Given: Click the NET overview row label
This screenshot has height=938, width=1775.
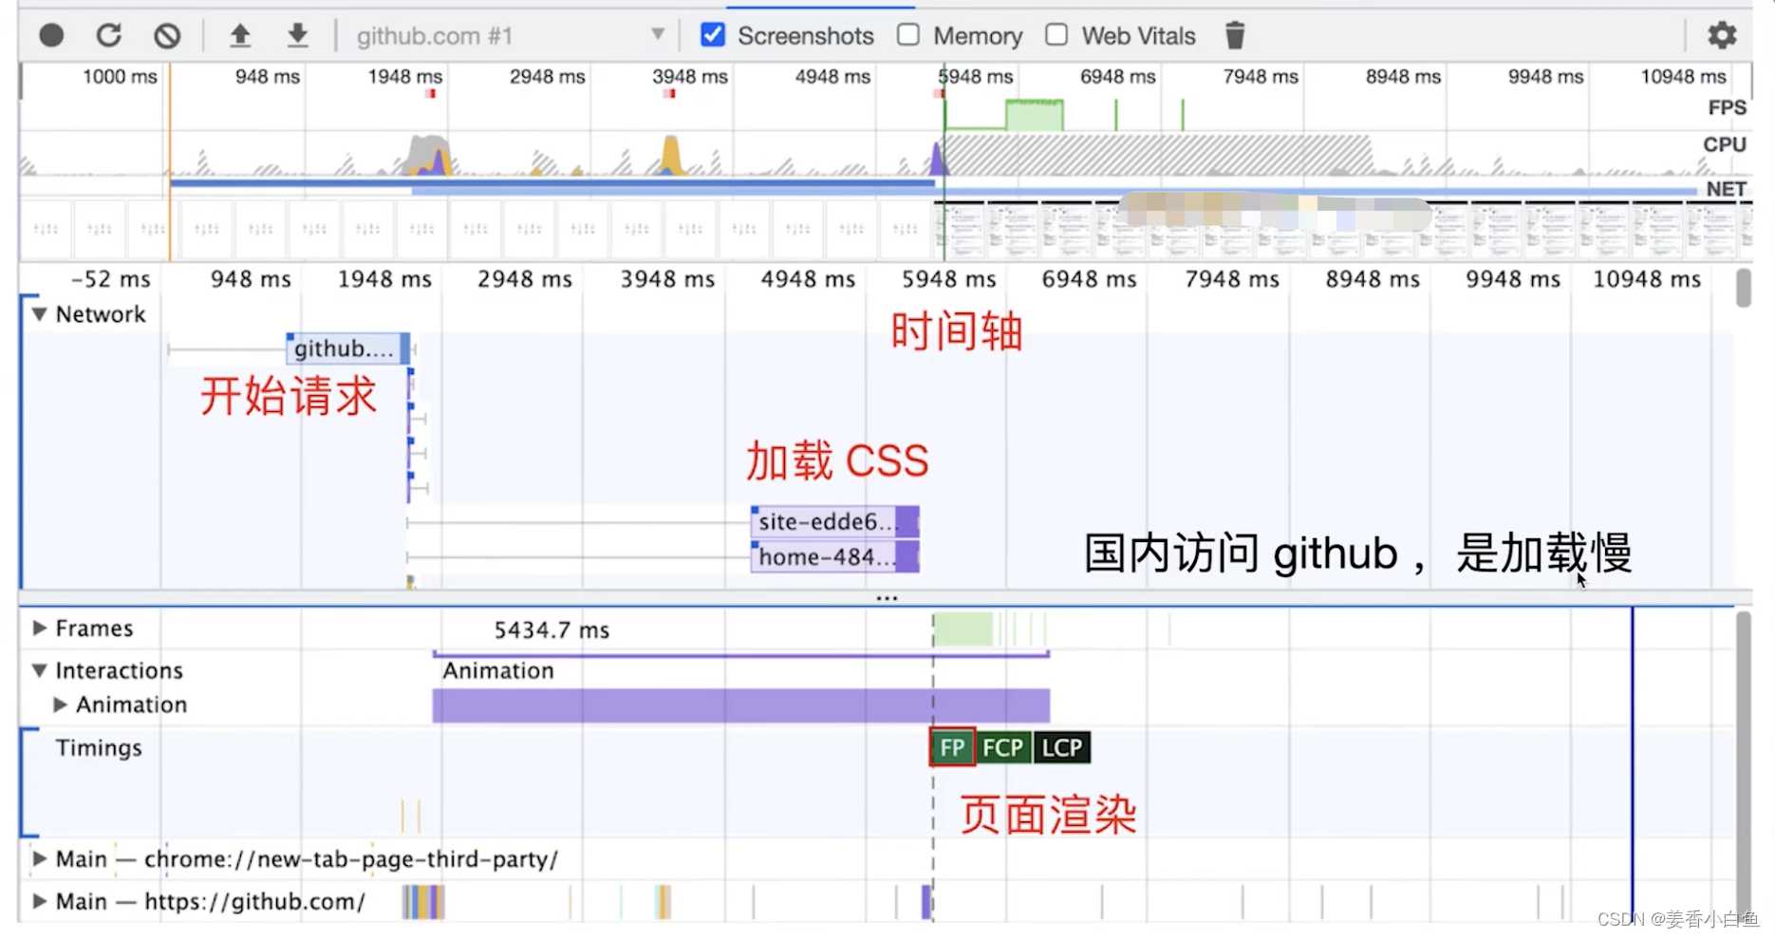Looking at the screenshot, I should click(1727, 189).
